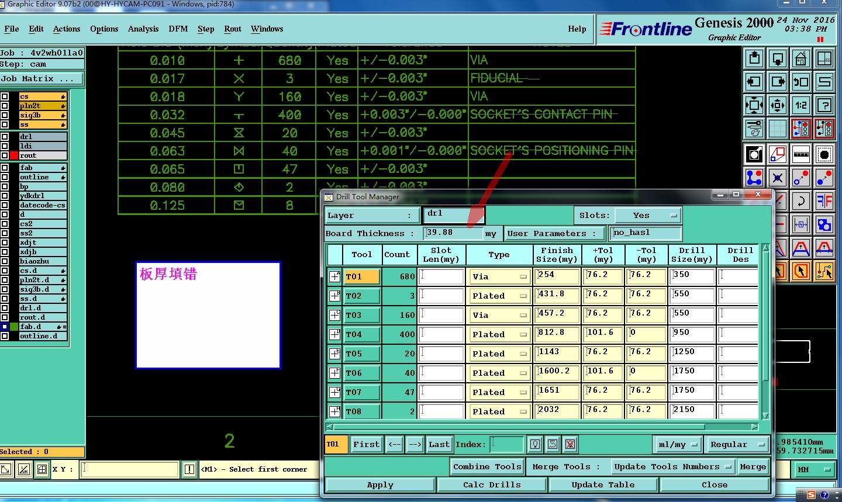842x502 pixels.
Task: Toggle the checkbox for layer sig3b
Action: [x=5, y=115]
